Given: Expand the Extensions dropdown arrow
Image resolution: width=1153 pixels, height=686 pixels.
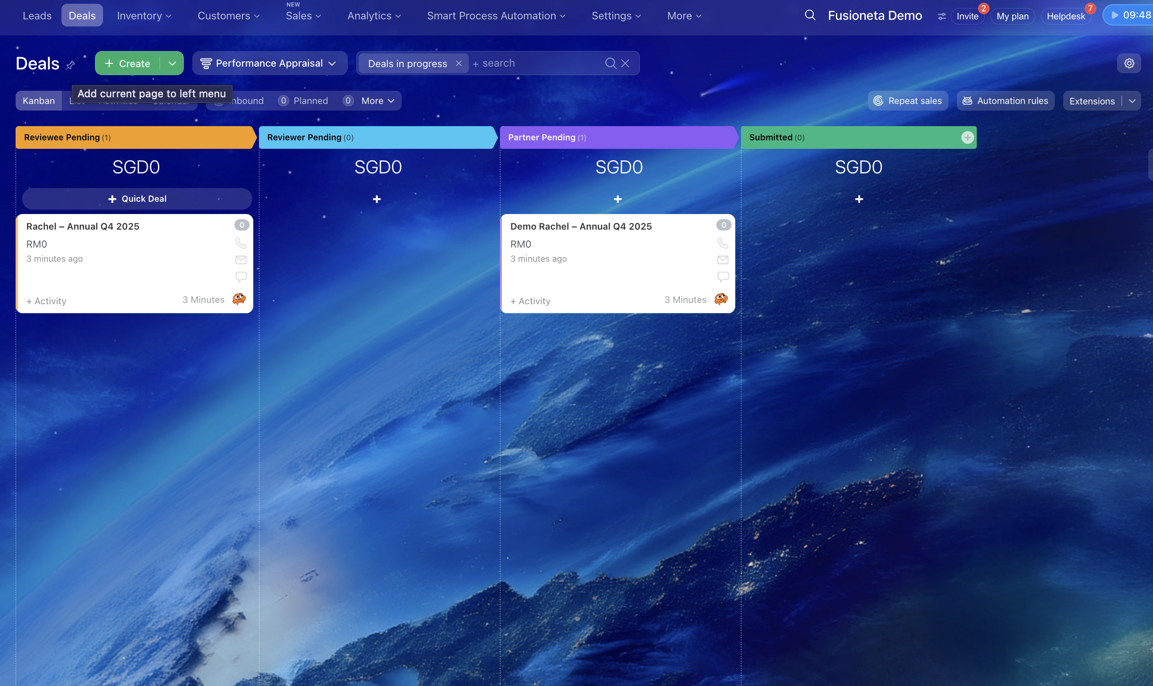Looking at the screenshot, I should tap(1132, 101).
